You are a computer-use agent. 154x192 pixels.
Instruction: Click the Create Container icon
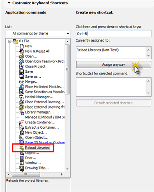point(21,123)
